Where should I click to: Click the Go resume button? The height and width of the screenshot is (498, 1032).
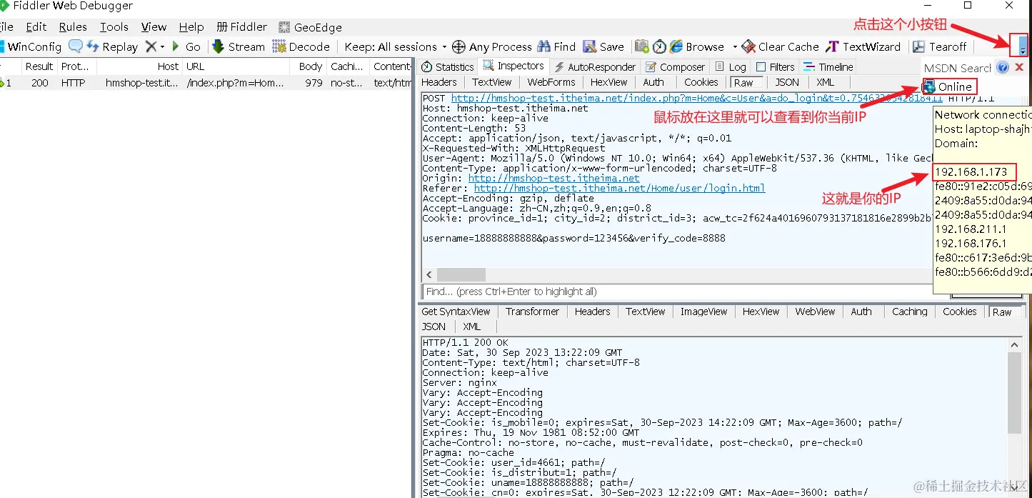click(186, 46)
